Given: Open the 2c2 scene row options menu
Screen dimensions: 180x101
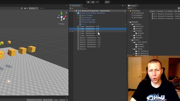Looking at the screenshot, I should pyautogui.click(x=125, y=11).
